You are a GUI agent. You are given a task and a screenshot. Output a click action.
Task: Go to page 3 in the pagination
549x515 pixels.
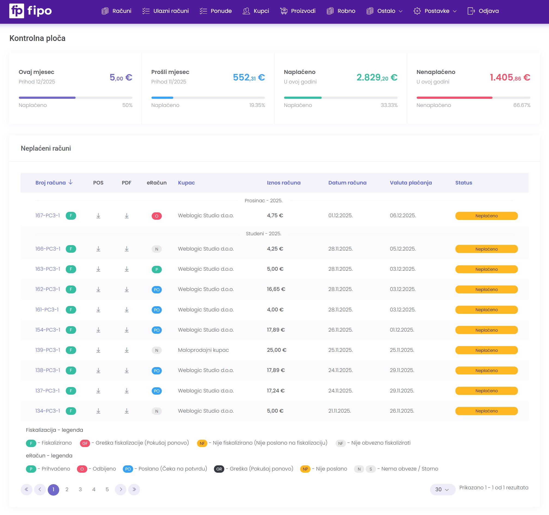(80, 490)
